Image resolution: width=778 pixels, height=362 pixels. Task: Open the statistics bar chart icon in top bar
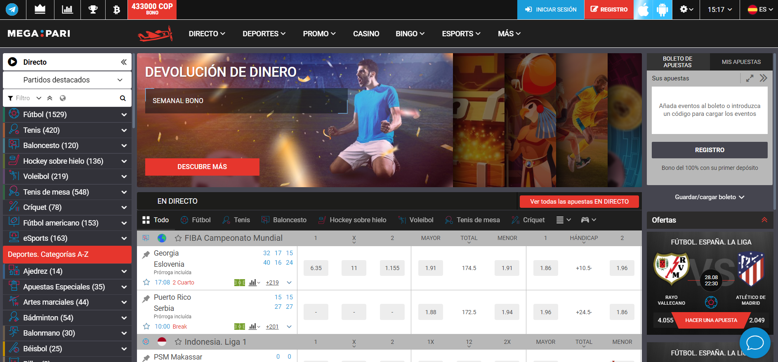point(67,9)
